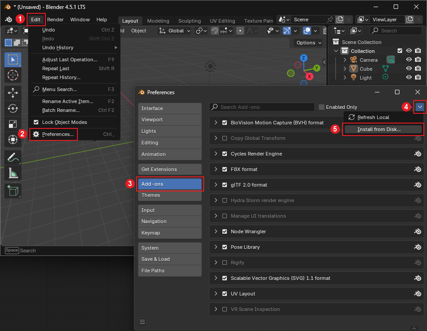Click the Search Add-ons field
The width and height of the screenshot is (427, 331).
pyautogui.click(x=262, y=107)
